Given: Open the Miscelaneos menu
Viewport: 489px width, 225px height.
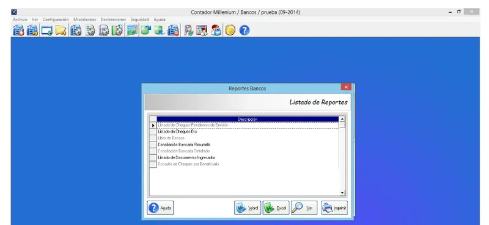Looking at the screenshot, I should coord(85,20).
